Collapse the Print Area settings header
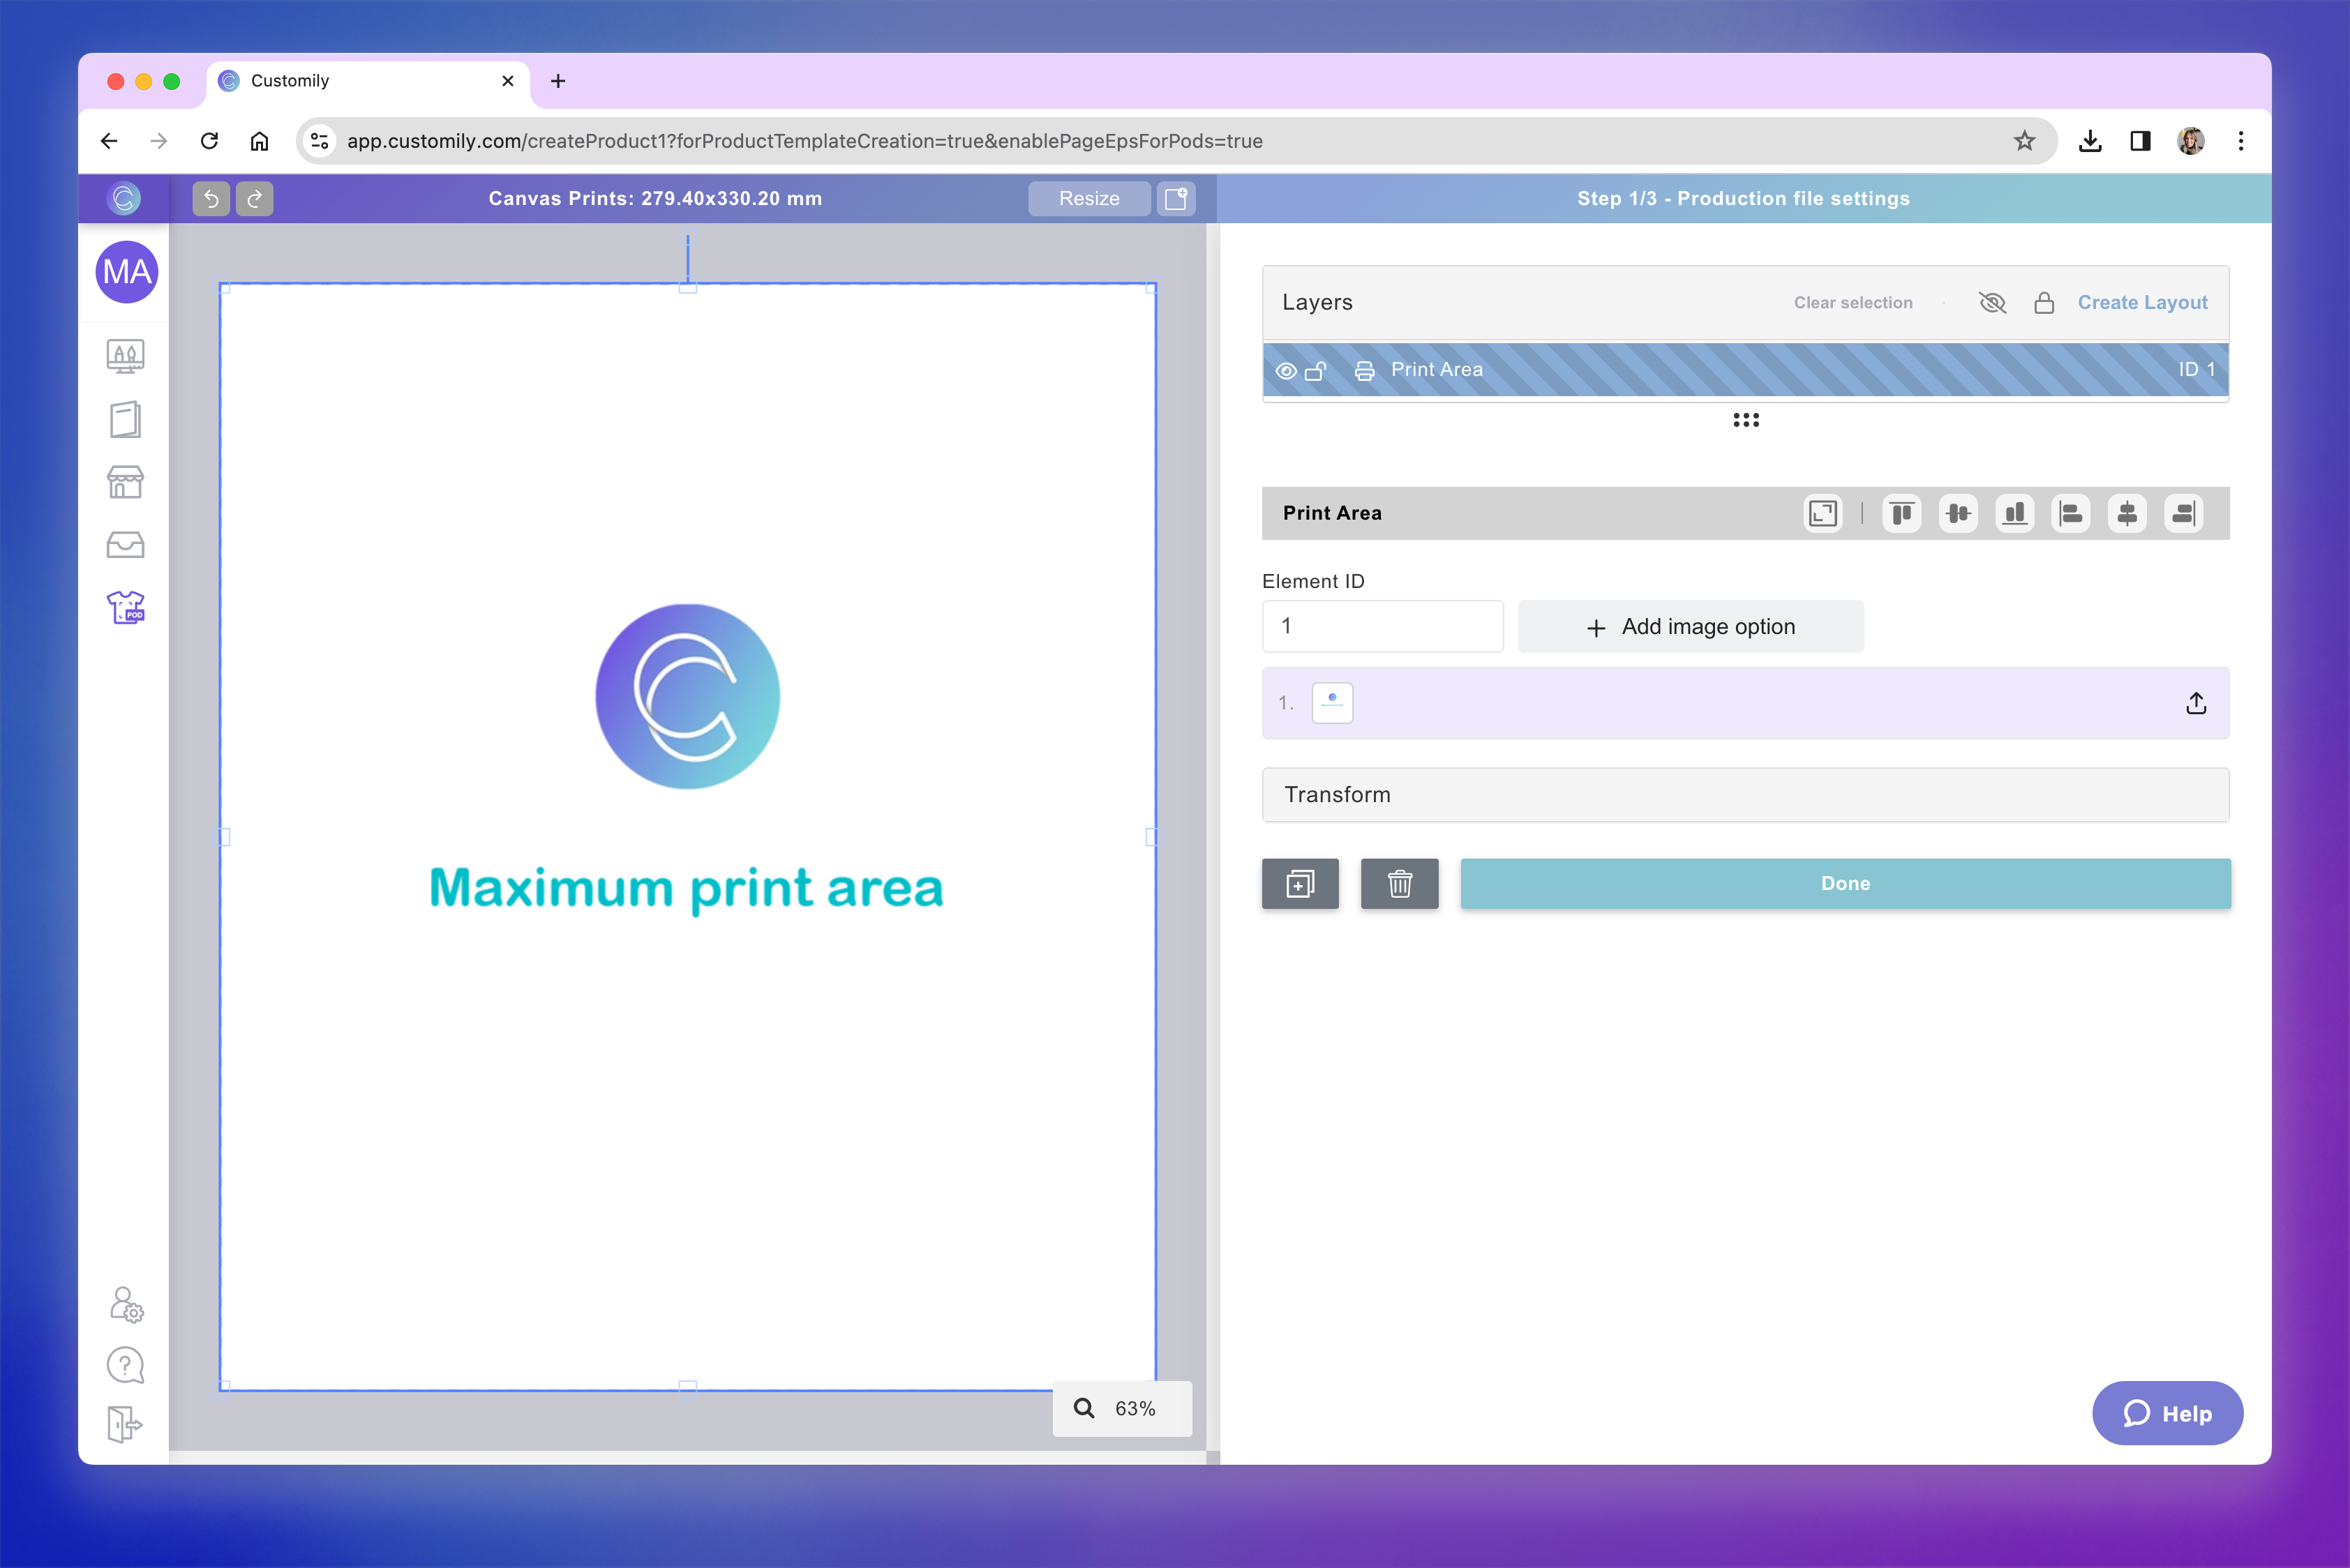This screenshot has width=2350, height=1568. coord(1331,513)
